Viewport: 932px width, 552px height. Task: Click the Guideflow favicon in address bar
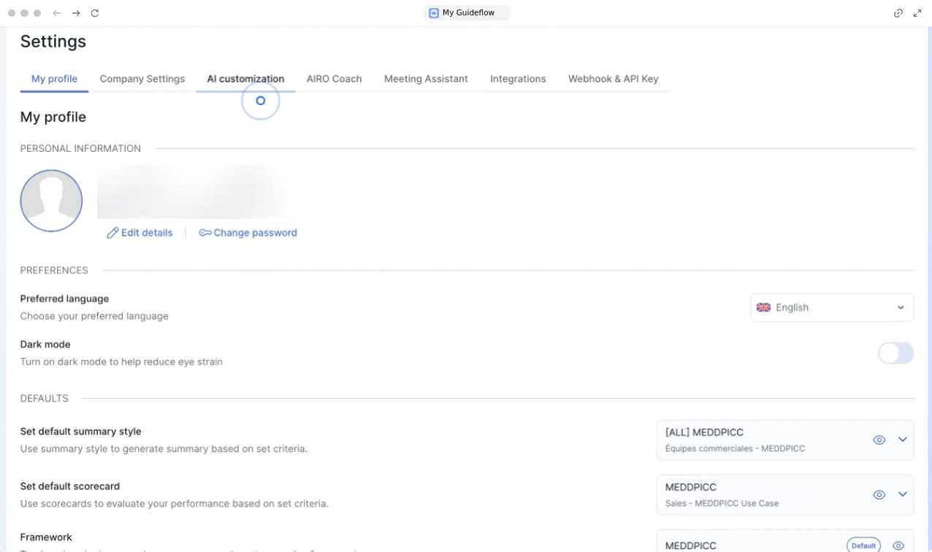(434, 13)
